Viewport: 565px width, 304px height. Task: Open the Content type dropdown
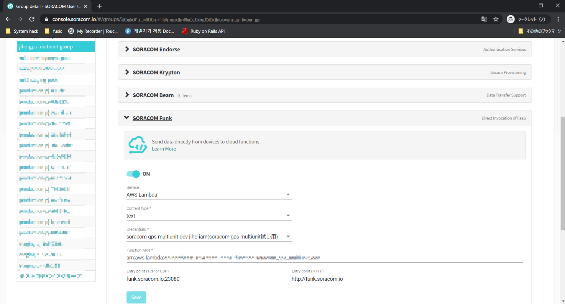tap(208, 216)
